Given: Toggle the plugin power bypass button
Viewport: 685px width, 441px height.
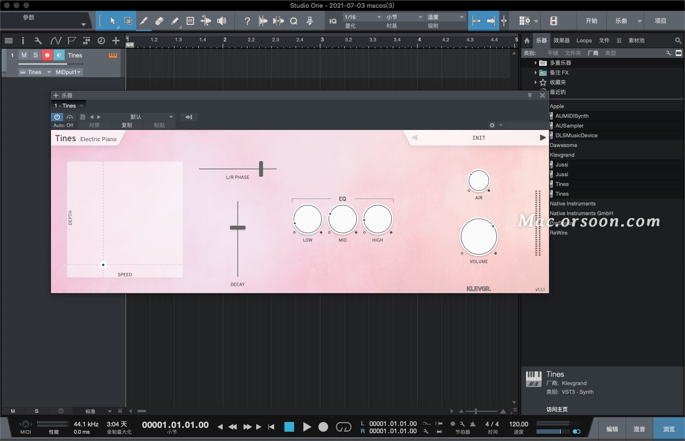Looking at the screenshot, I should [57, 117].
